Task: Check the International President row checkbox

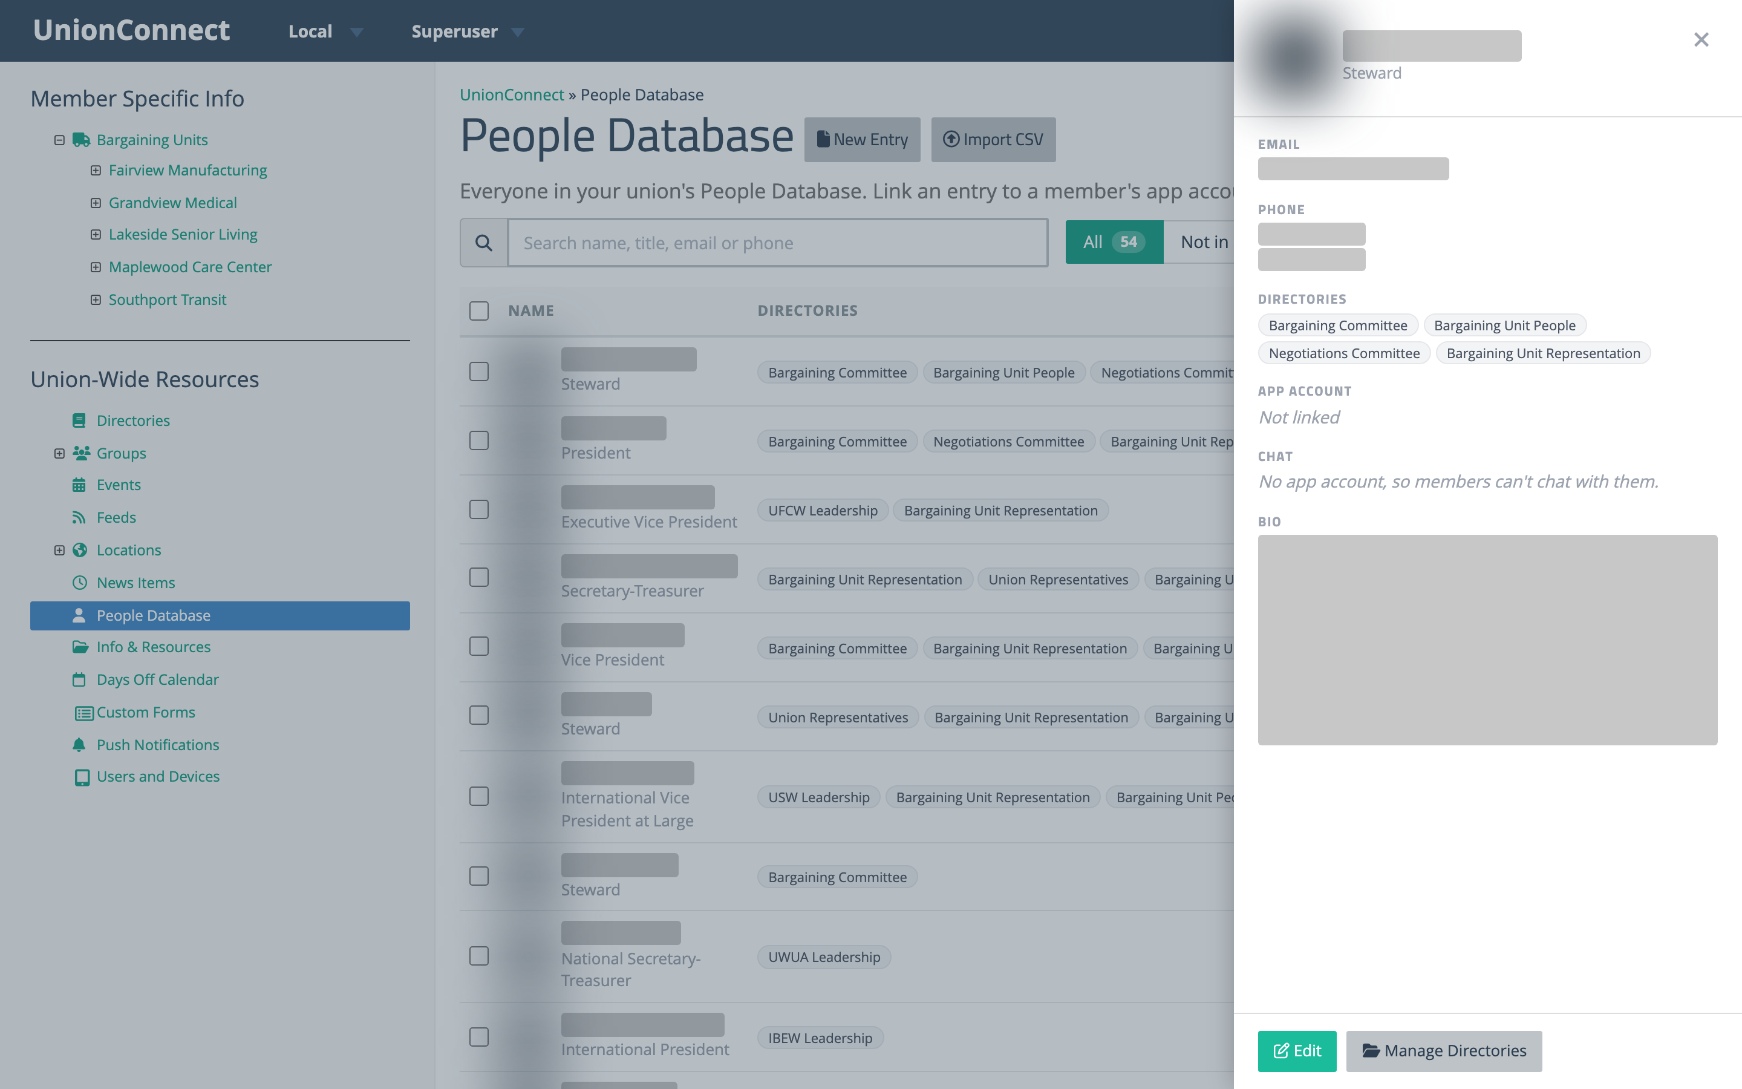Action: (x=478, y=1036)
